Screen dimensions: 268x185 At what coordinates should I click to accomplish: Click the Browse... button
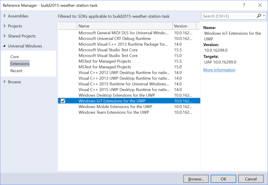[x=196, y=179]
